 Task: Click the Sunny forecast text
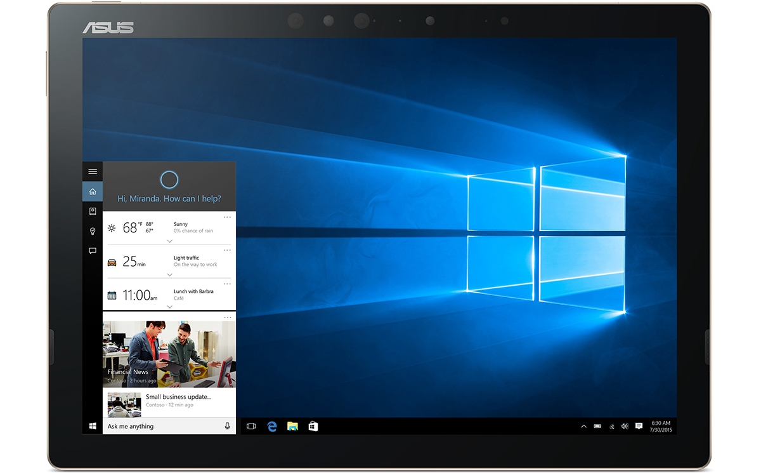tap(181, 224)
